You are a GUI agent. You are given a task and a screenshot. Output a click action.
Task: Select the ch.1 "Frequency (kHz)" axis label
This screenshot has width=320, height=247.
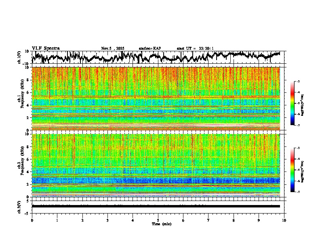pyautogui.click(x=22, y=94)
